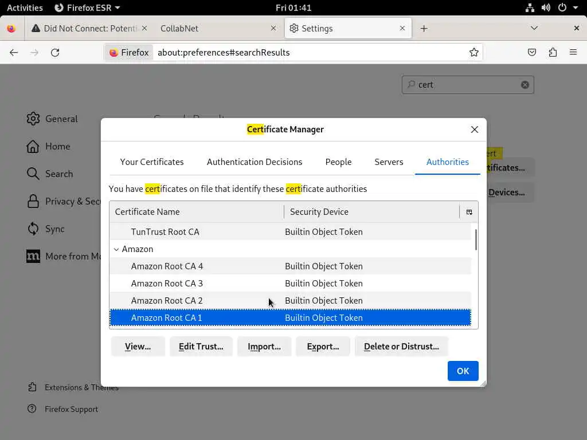
Task: Click the back navigation arrow
Action: (14, 52)
